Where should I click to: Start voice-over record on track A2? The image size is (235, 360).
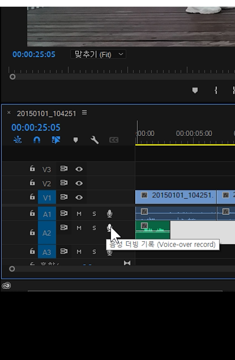tap(110, 228)
